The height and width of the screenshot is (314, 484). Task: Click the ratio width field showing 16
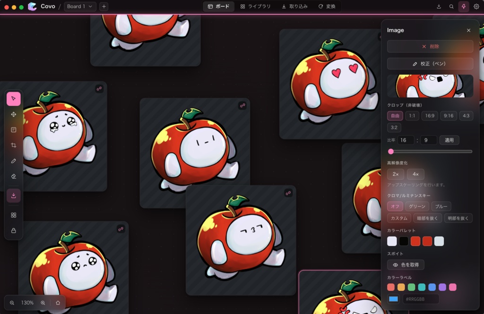point(406,140)
